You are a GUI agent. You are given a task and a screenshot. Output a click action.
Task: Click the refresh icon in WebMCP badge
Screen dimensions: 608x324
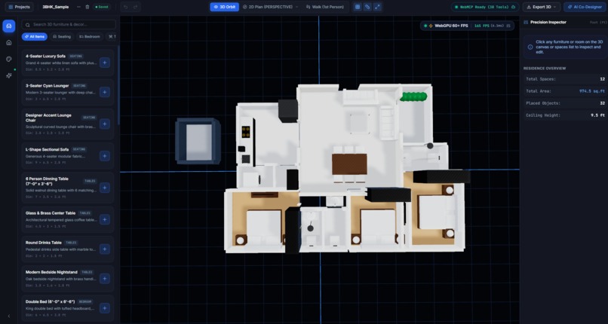pyautogui.click(x=514, y=7)
